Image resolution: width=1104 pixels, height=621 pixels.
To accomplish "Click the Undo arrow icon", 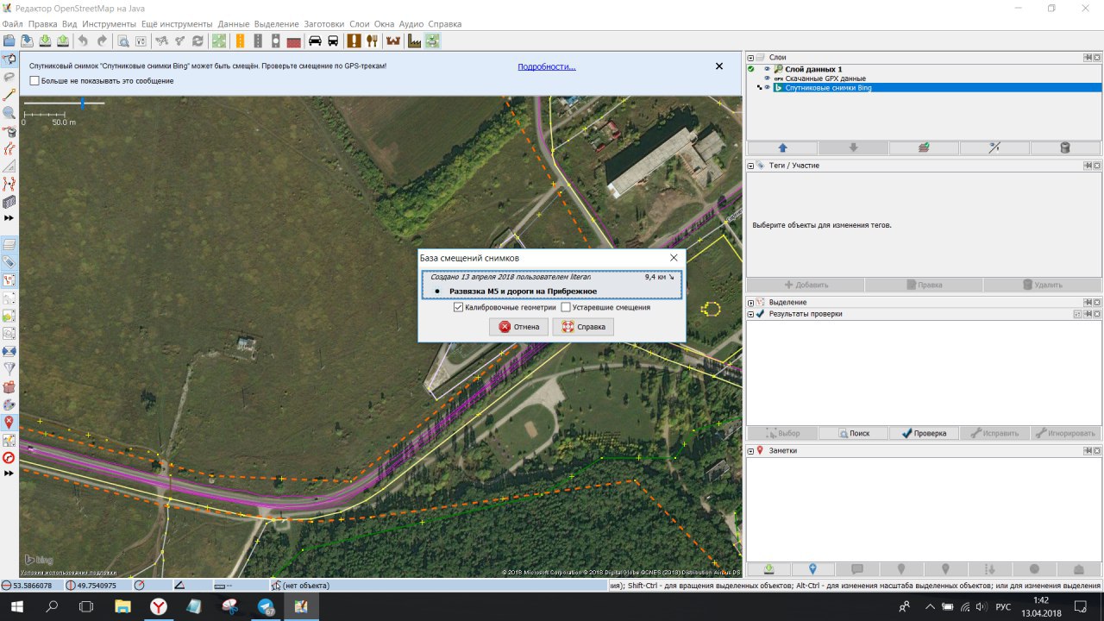I will (84, 41).
